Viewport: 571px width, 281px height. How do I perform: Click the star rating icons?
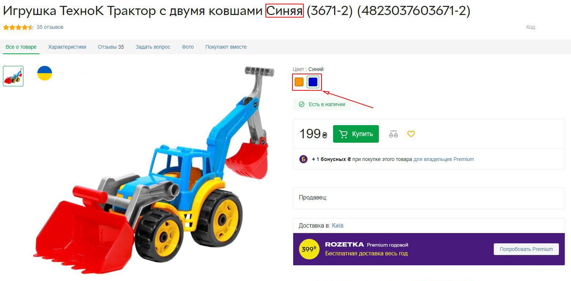click(18, 27)
